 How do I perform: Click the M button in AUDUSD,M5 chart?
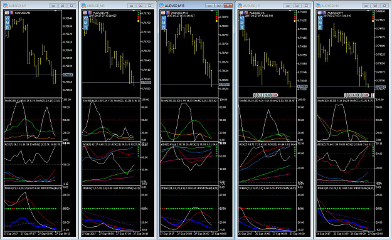tap(86, 23)
